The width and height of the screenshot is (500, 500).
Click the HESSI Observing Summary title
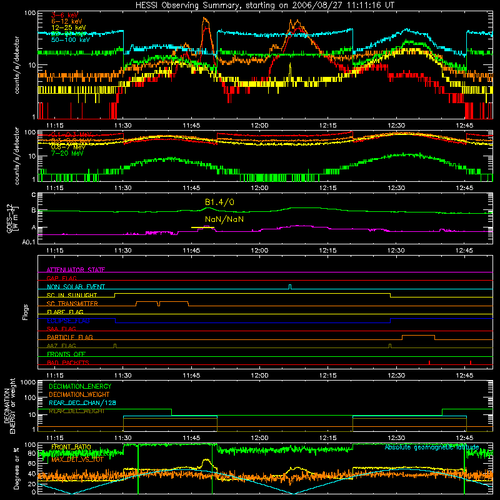[264, 6]
